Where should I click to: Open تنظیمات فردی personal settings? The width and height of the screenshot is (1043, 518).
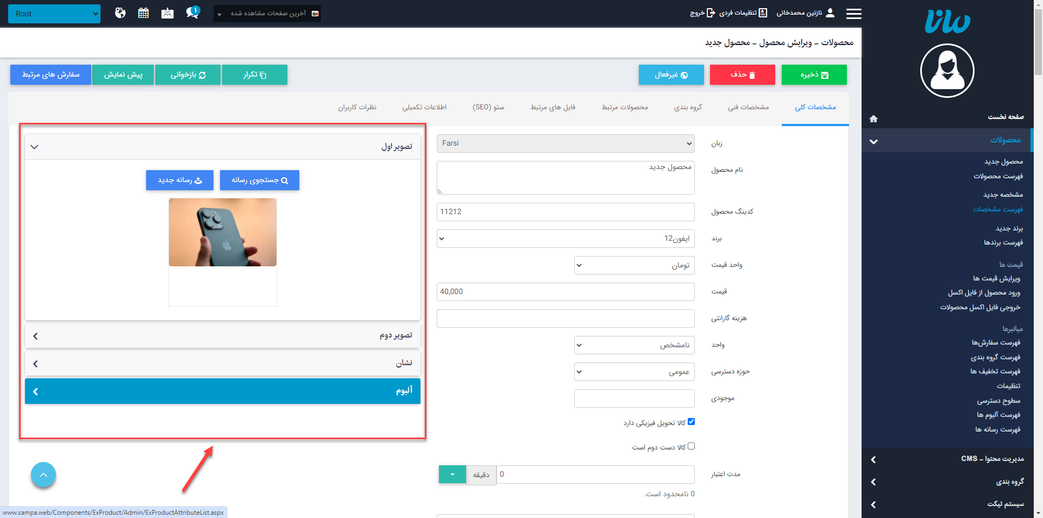(747, 13)
